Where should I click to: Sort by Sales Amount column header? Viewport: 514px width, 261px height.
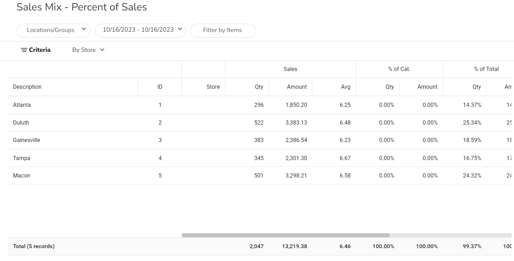click(x=297, y=87)
